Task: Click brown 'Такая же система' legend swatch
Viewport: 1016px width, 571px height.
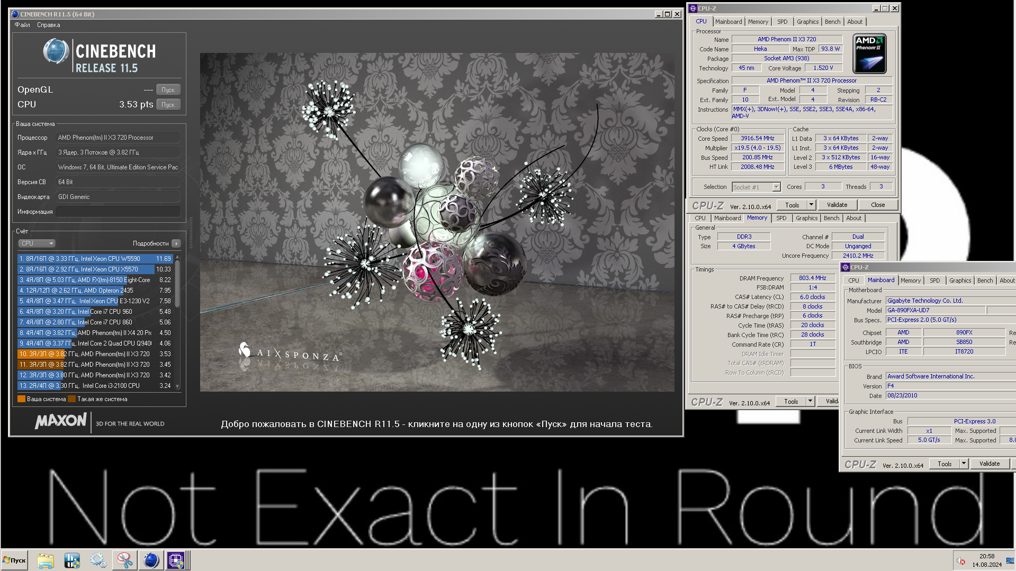Action: (71, 399)
